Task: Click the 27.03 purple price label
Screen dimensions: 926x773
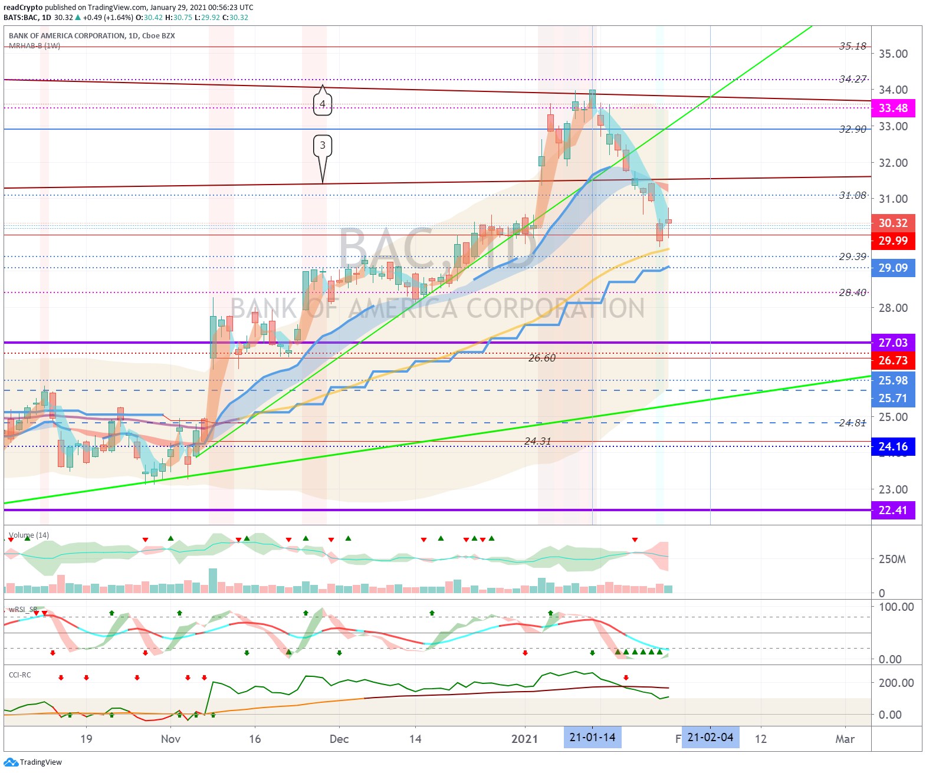Action: (893, 343)
